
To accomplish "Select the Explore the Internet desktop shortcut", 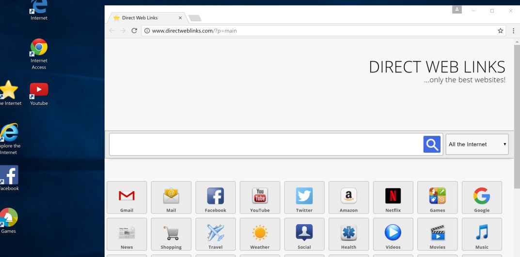I will [x=9, y=139].
